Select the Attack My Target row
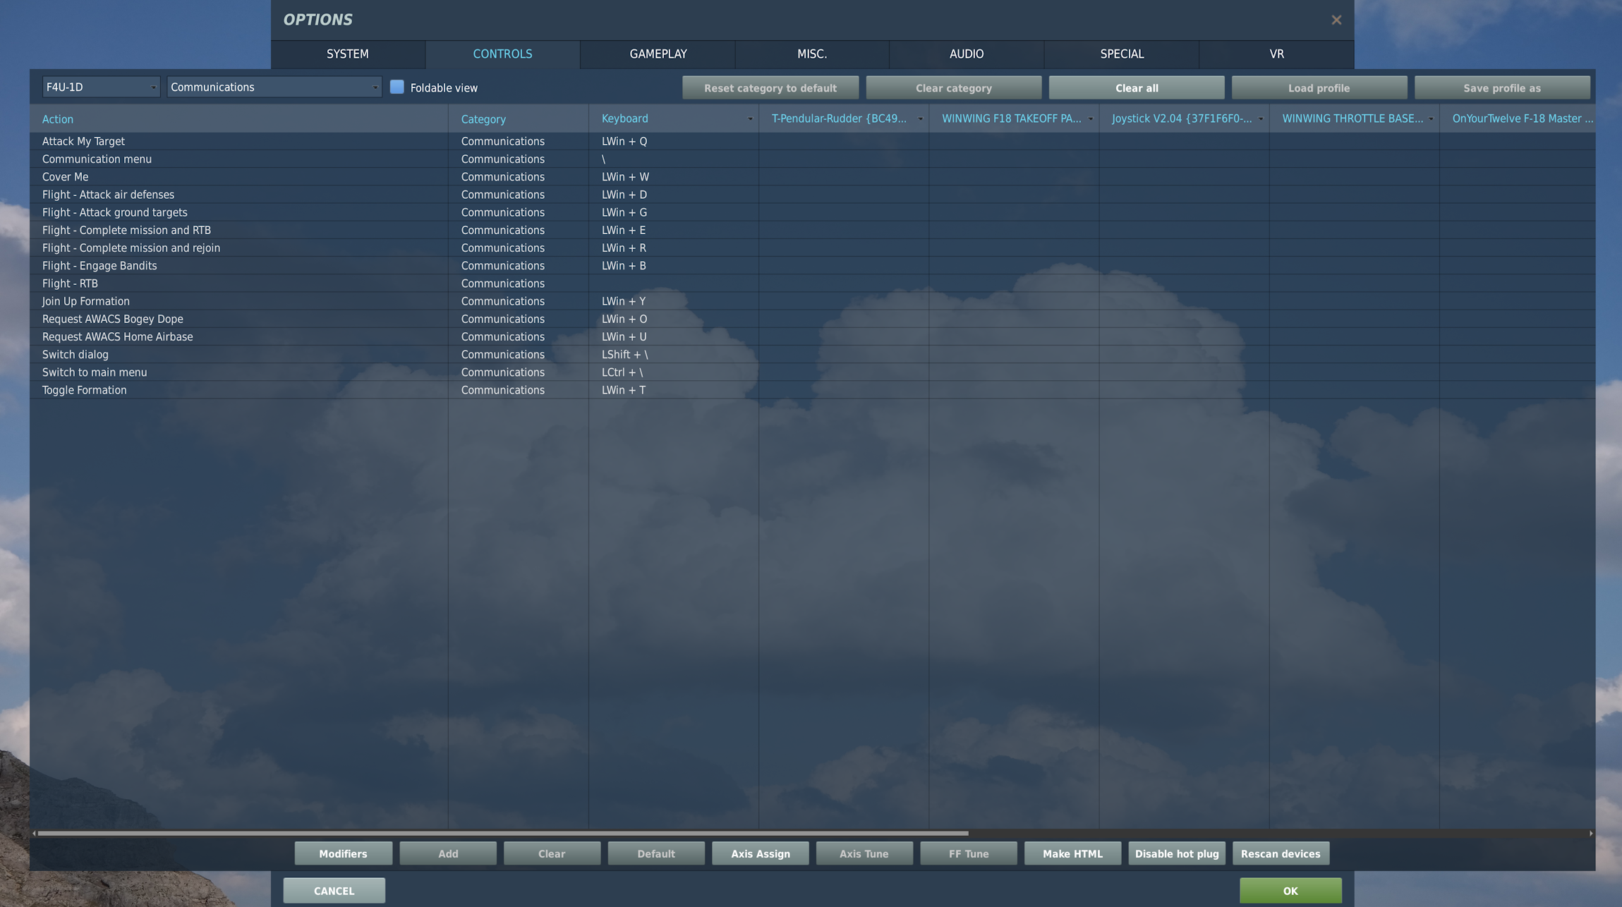 coord(812,141)
